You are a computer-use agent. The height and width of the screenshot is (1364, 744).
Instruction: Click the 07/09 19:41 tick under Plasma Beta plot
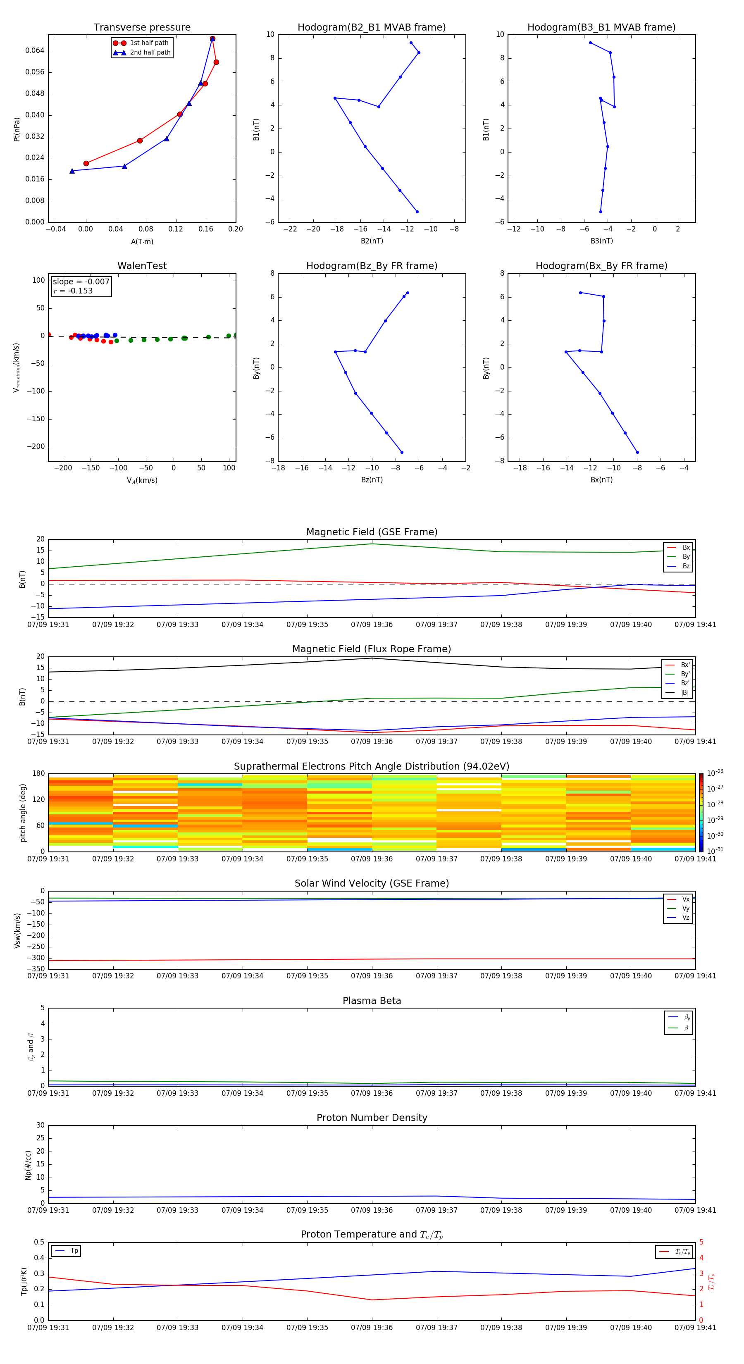pyautogui.click(x=695, y=1093)
